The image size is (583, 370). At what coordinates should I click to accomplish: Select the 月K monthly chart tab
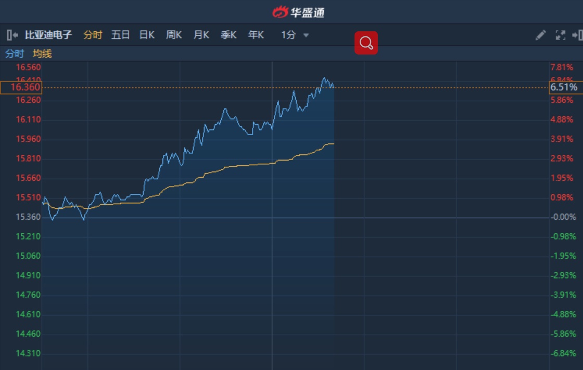[201, 35]
